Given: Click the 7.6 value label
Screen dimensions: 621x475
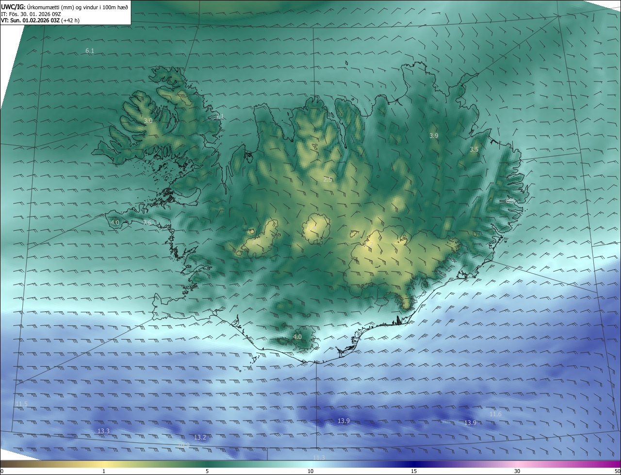Looking at the screenshot, I should [147, 222].
